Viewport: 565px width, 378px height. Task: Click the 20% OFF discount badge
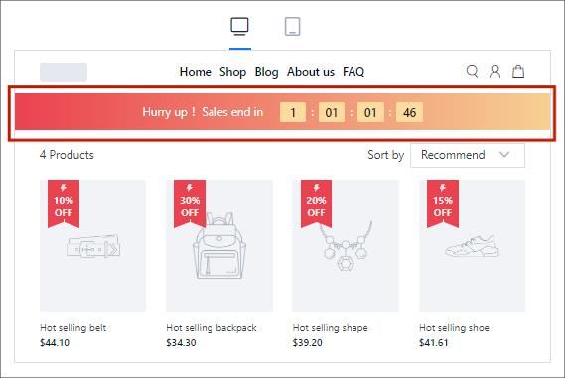[x=316, y=203]
